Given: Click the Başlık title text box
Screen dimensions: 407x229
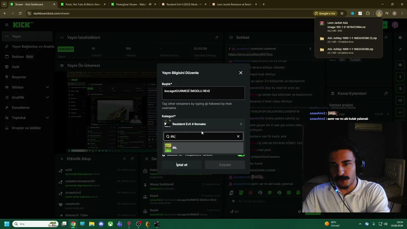Looking at the screenshot, I should tap(203, 93).
